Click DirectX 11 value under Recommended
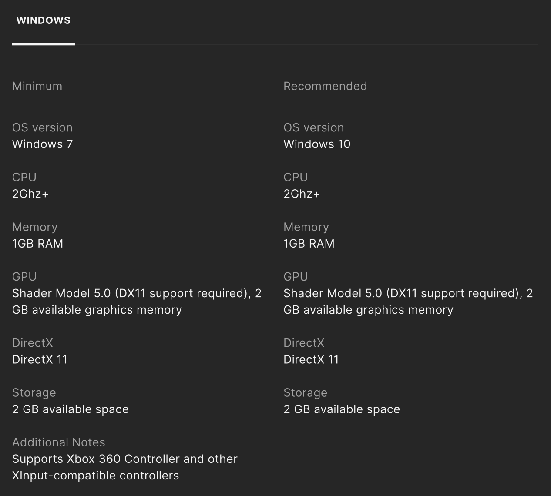 (x=311, y=359)
